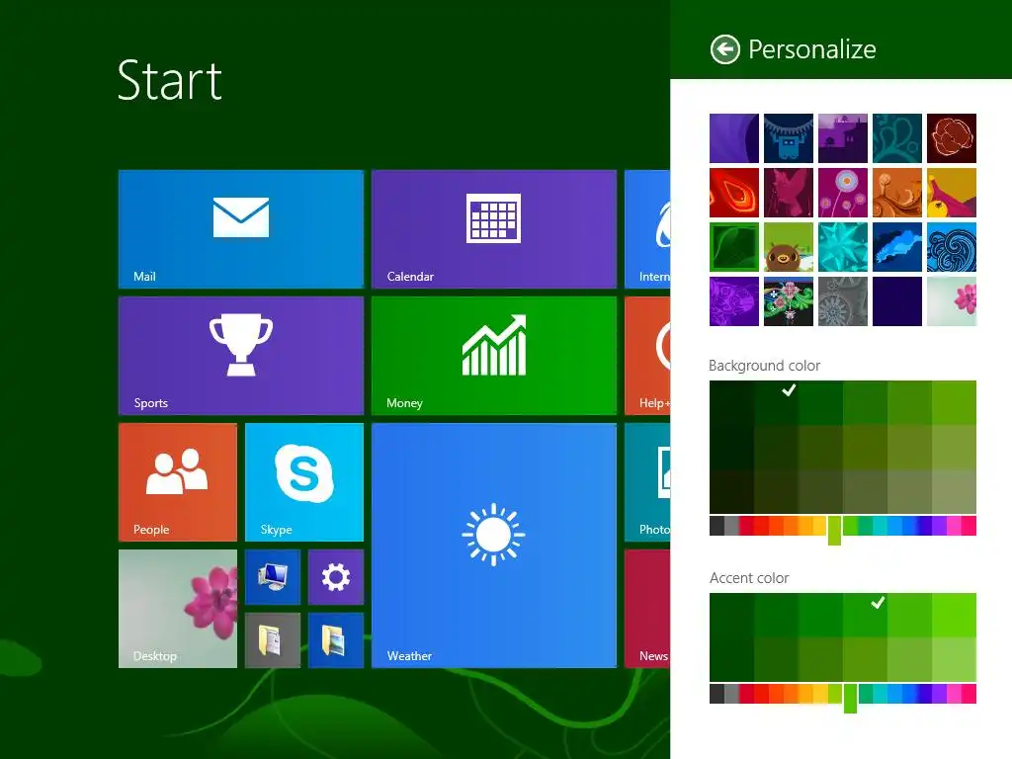
Task: Choose the brown creature on green background
Action: pyautogui.click(x=788, y=246)
